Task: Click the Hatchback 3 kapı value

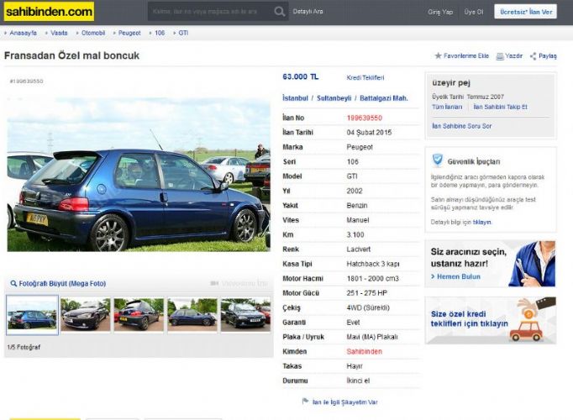Action: pyautogui.click(x=373, y=264)
